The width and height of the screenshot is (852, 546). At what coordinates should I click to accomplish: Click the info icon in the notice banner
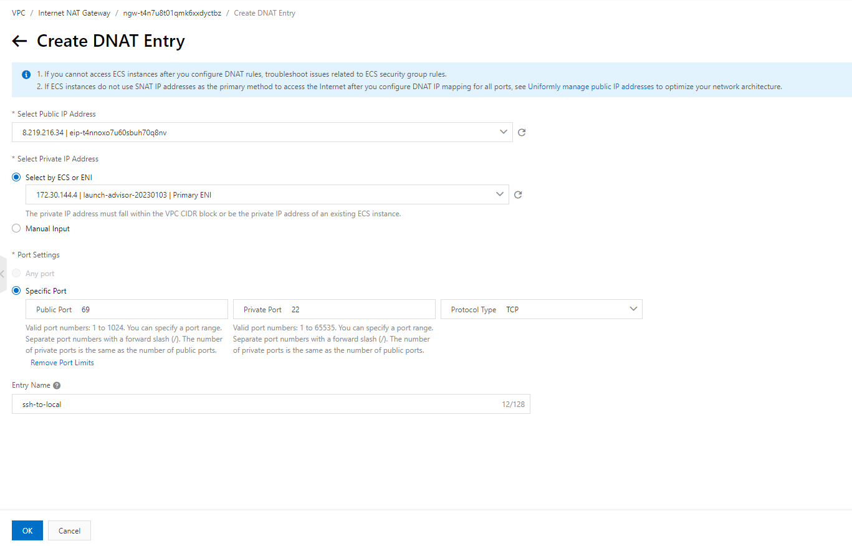pos(26,75)
